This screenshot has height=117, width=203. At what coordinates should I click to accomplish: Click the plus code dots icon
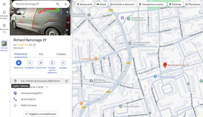tap(15, 106)
